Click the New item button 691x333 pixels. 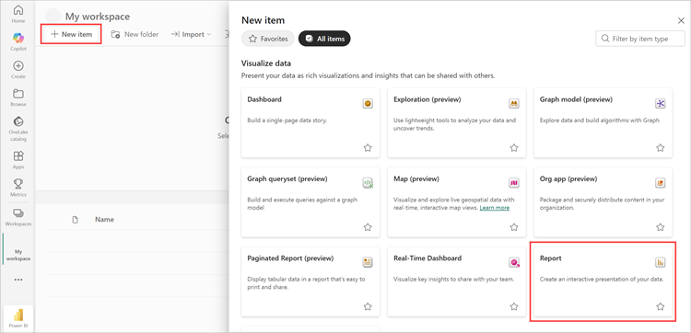pos(71,34)
